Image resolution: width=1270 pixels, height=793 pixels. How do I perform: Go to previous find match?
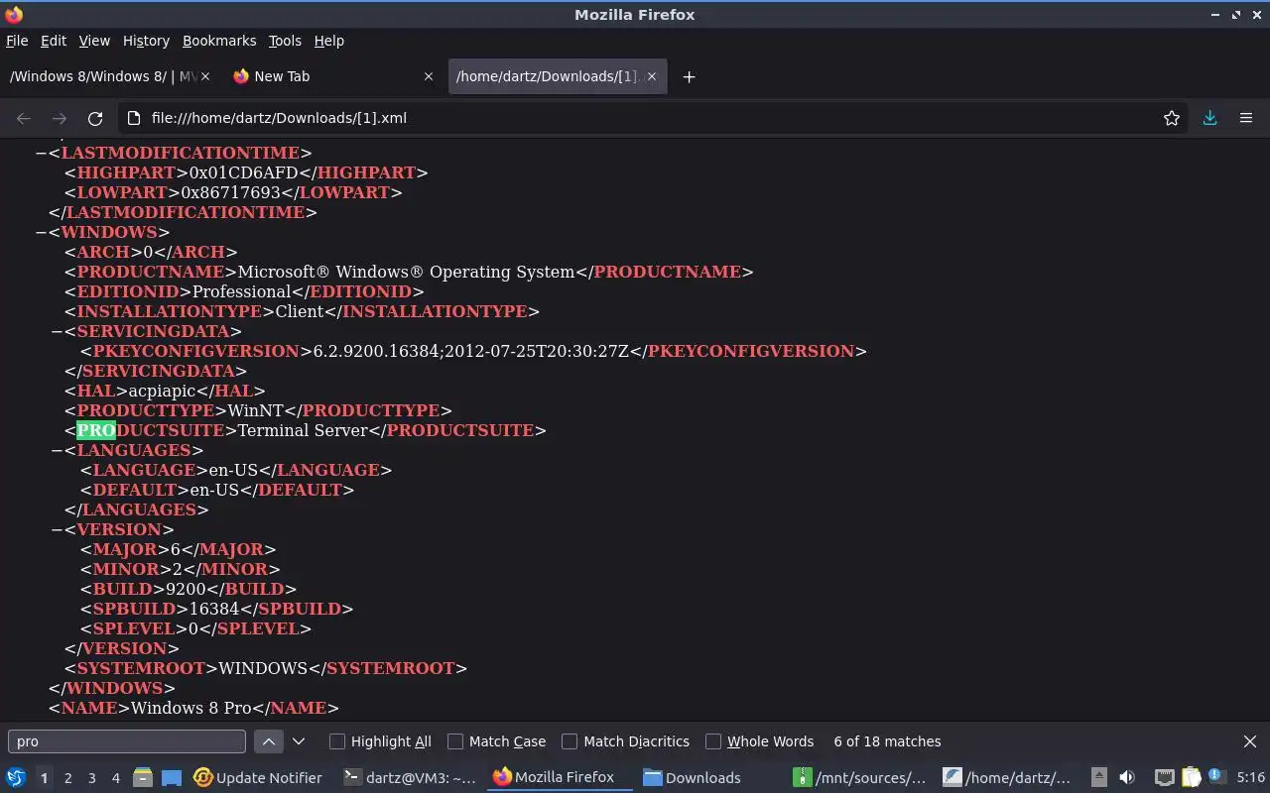click(269, 741)
